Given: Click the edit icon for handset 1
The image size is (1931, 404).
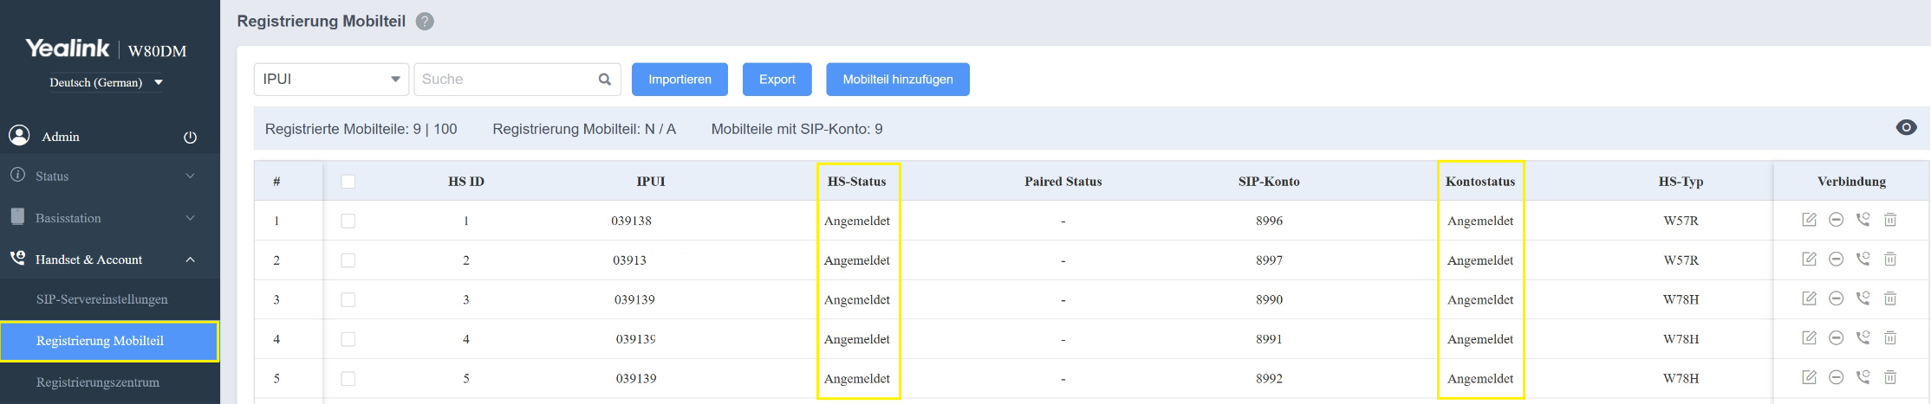Looking at the screenshot, I should click(x=1809, y=220).
